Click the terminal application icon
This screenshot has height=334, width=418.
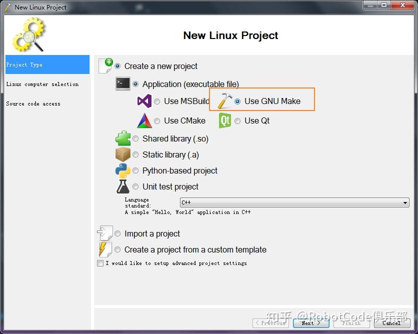[123, 83]
